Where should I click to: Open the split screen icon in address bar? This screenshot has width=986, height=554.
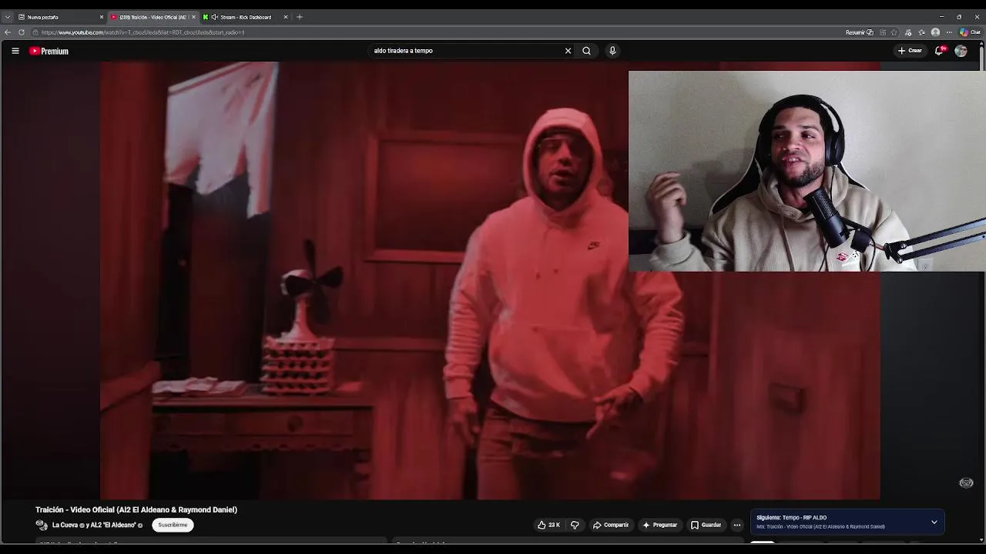click(883, 32)
